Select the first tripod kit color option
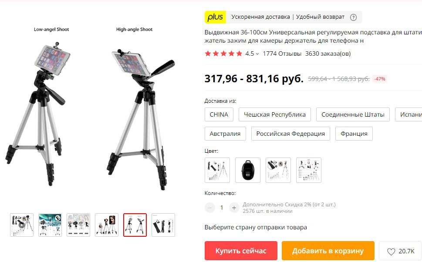Screen dimensions: 422x262 [217, 170]
